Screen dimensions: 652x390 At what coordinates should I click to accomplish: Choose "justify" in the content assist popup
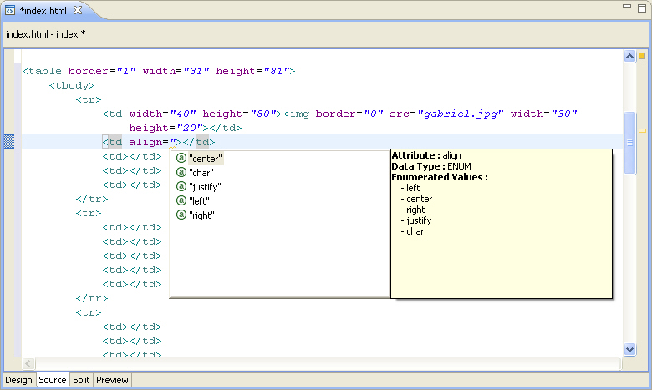205,186
